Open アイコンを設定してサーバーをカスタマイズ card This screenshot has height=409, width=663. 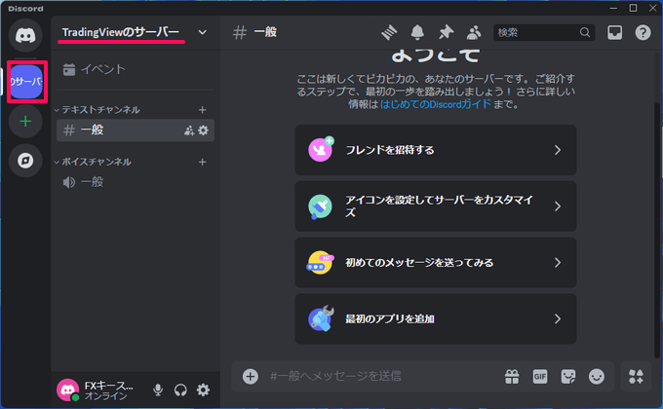436,206
